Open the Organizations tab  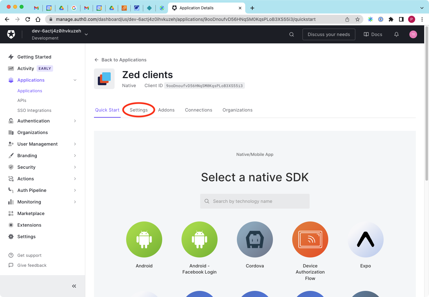[238, 110]
